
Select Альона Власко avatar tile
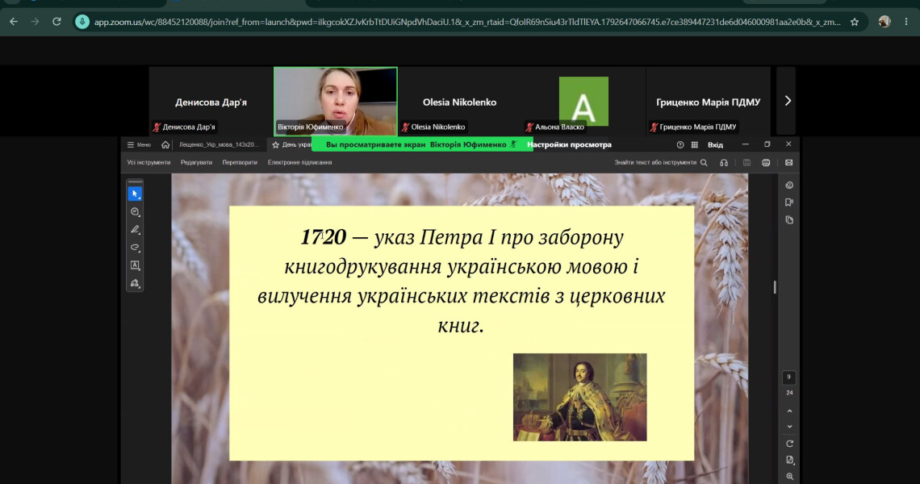pos(583,101)
